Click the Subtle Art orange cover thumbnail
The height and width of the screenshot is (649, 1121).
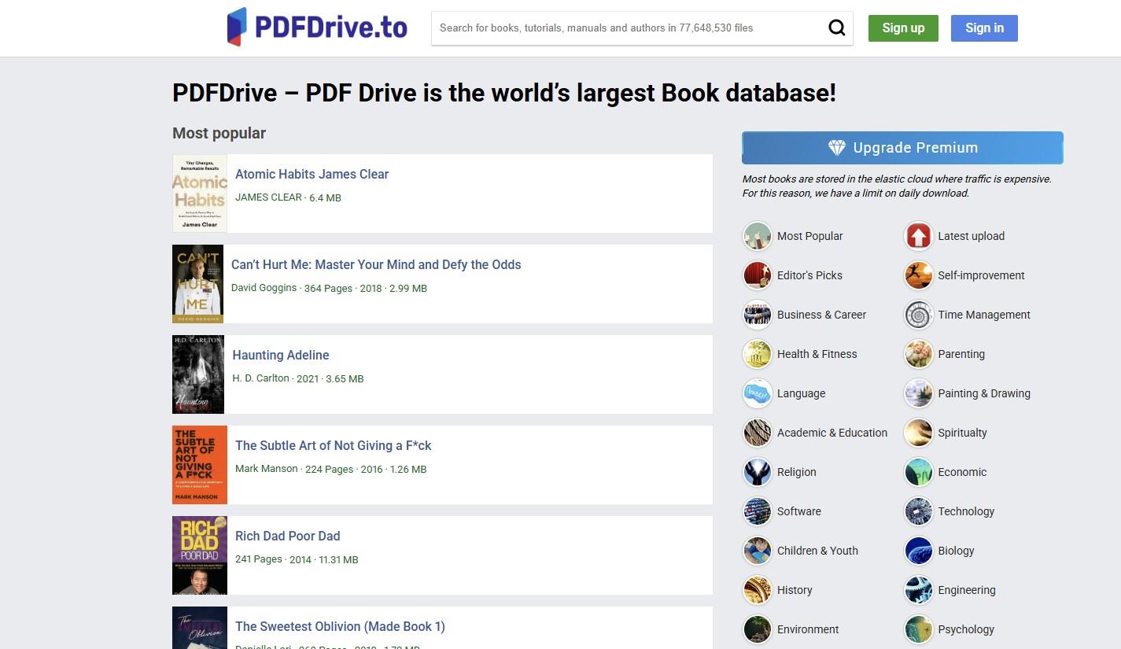pos(200,465)
